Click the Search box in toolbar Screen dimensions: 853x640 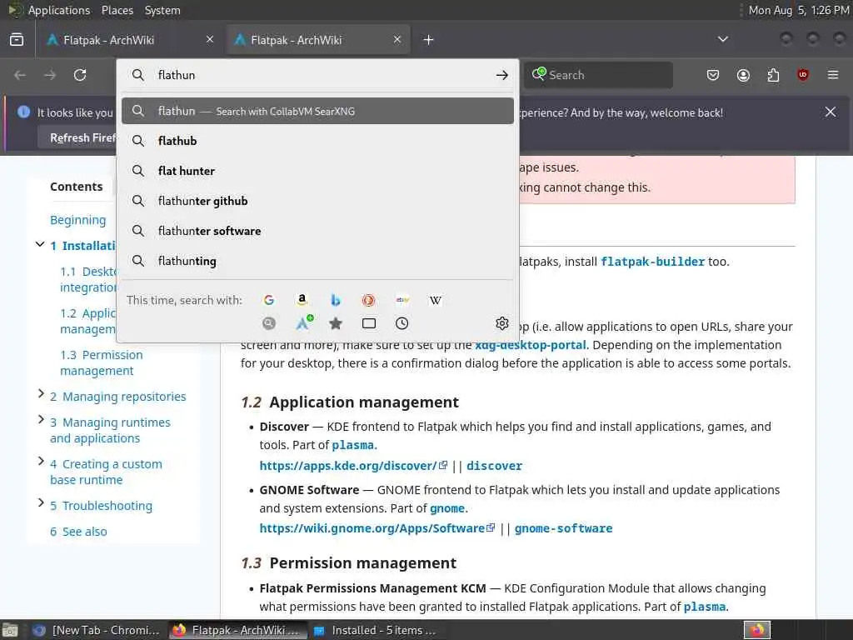598,75
